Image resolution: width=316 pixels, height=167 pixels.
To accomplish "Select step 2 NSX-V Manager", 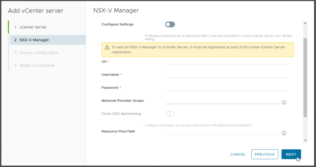I will 34,40.
